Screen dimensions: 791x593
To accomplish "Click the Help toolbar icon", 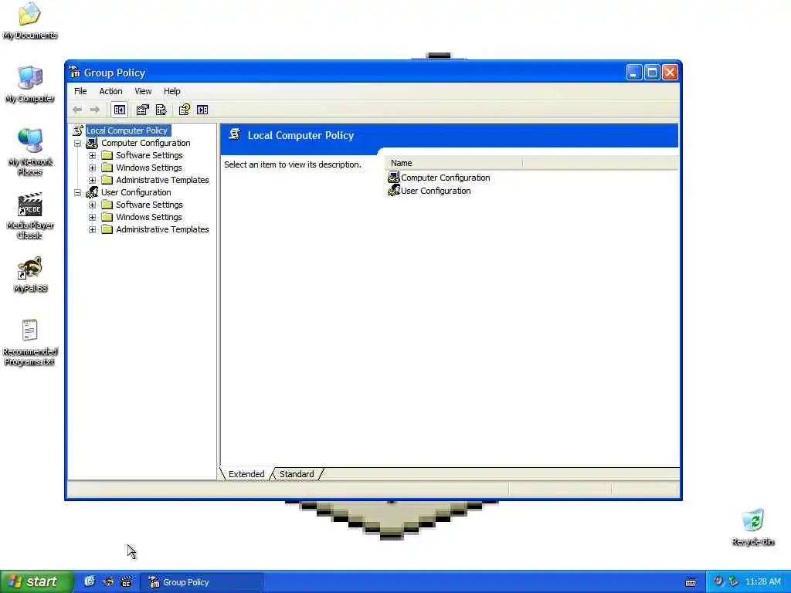I will (x=184, y=110).
